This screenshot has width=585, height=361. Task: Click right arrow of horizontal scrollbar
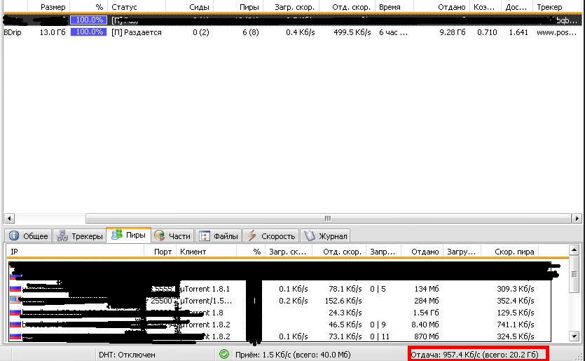[577, 219]
